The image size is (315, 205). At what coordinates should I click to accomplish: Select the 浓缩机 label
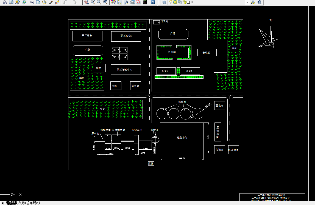click(x=182, y=102)
